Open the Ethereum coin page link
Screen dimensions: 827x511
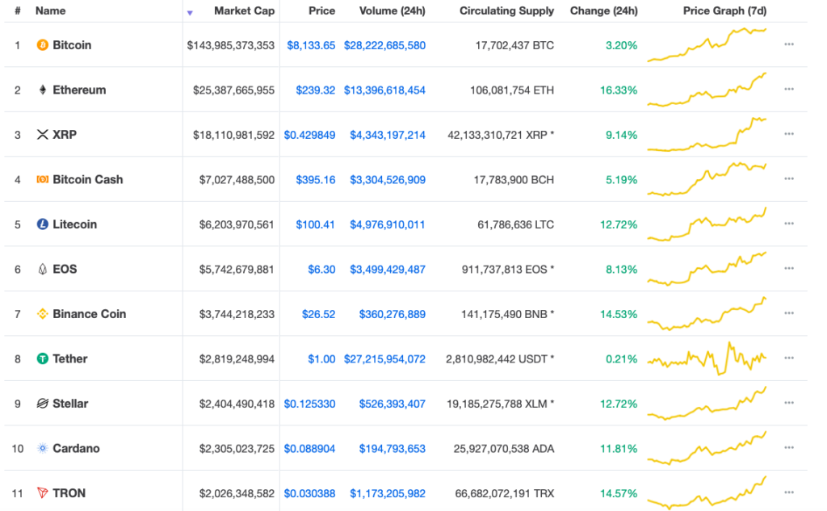[79, 90]
